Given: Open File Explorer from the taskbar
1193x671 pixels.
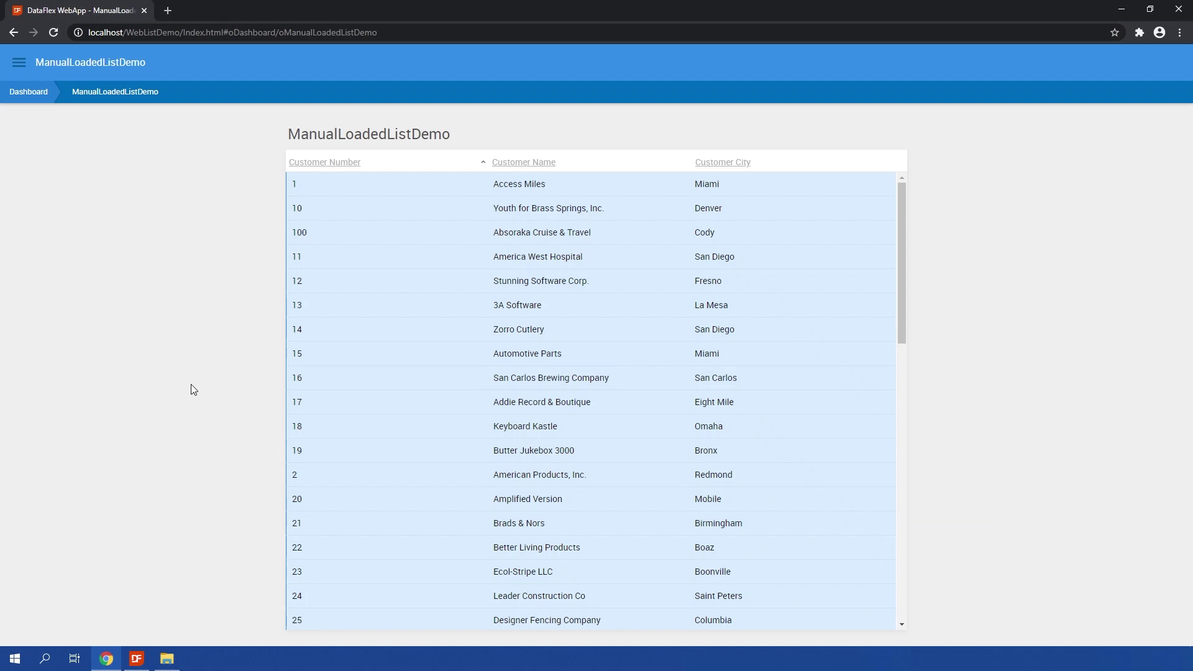Looking at the screenshot, I should (167, 659).
